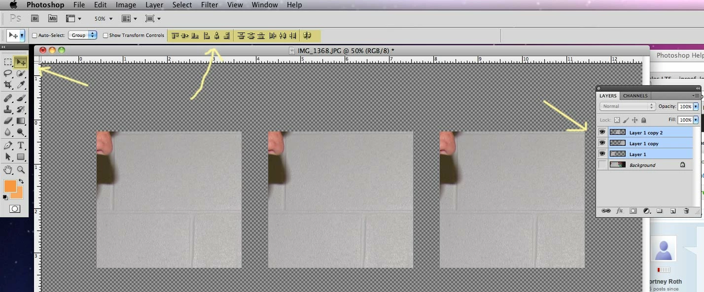
Task: Select the Pen tool
Action: [8, 145]
